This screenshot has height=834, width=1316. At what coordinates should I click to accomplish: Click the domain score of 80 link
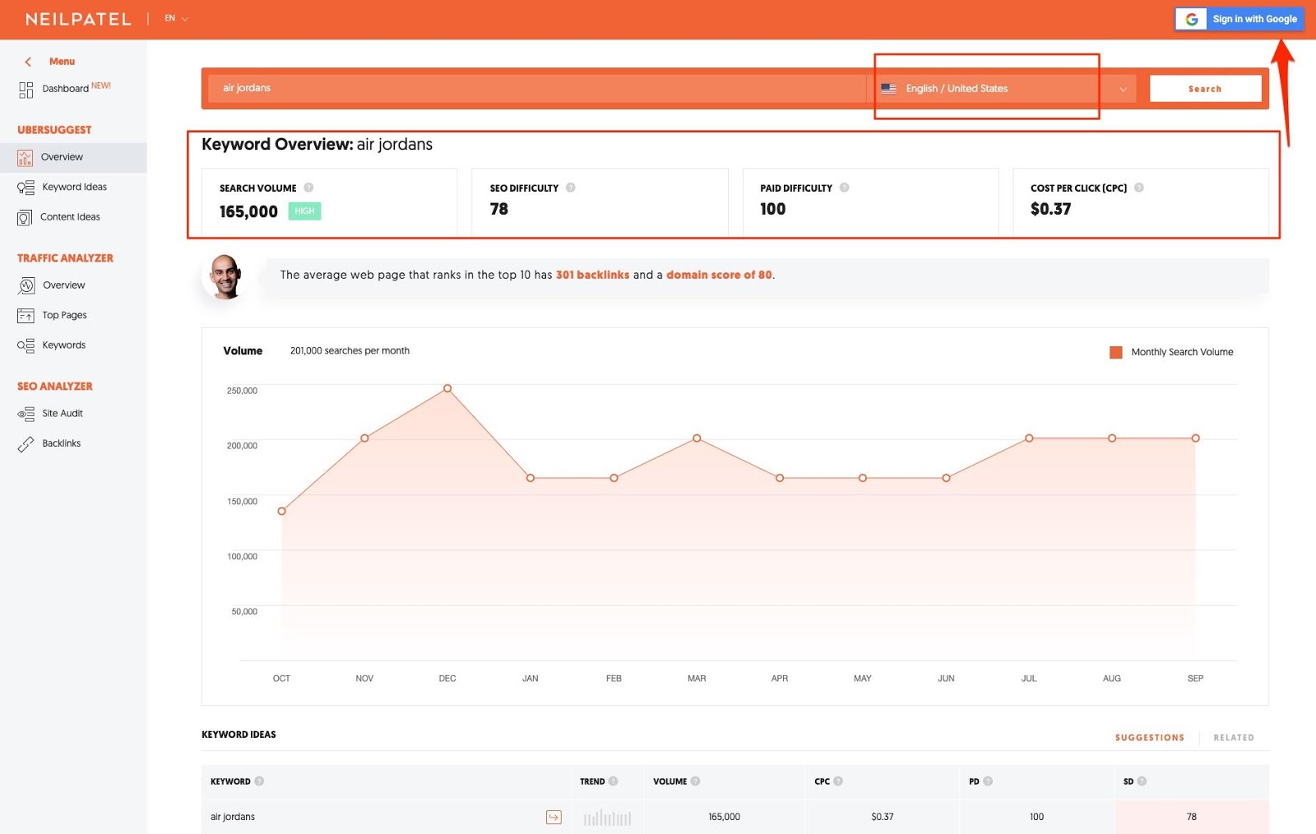point(719,275)
